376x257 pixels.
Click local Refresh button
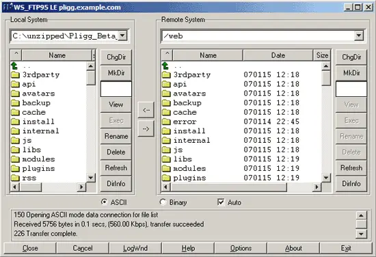(116, 168)
